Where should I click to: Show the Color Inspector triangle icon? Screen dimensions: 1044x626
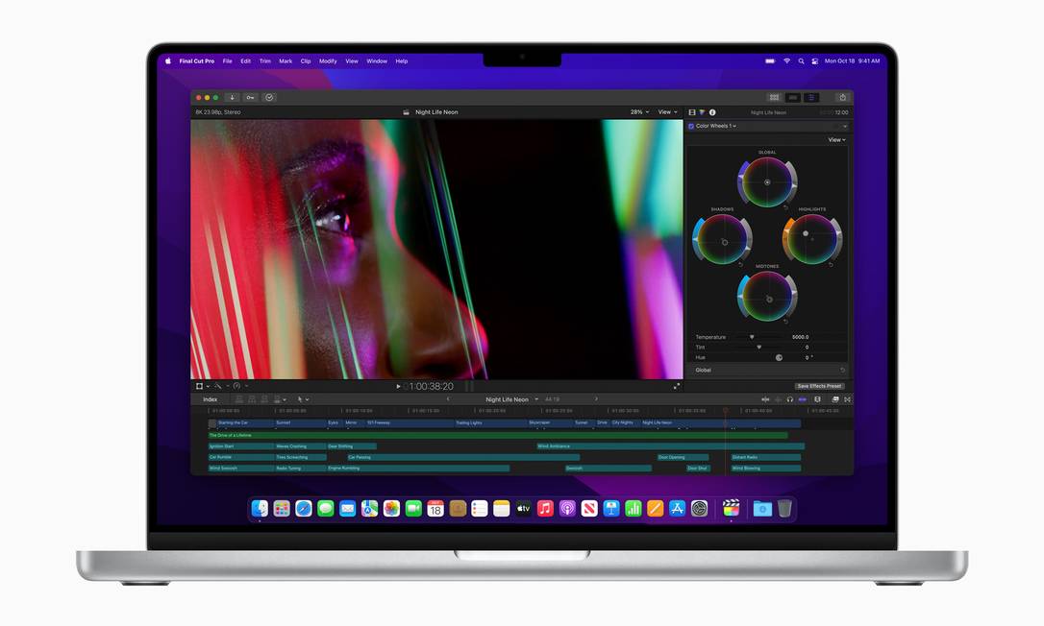pyautogui.click(x=702, y=112)
